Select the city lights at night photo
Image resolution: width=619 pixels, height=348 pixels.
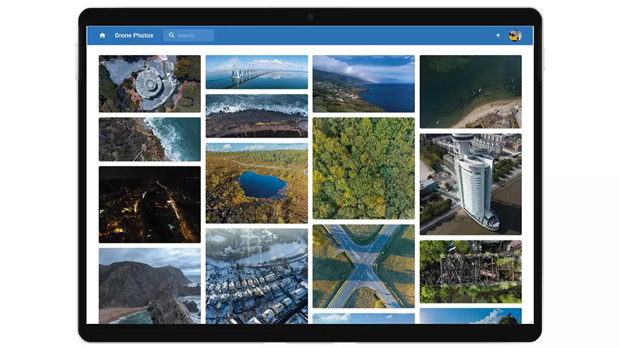[x=150, y=204]
